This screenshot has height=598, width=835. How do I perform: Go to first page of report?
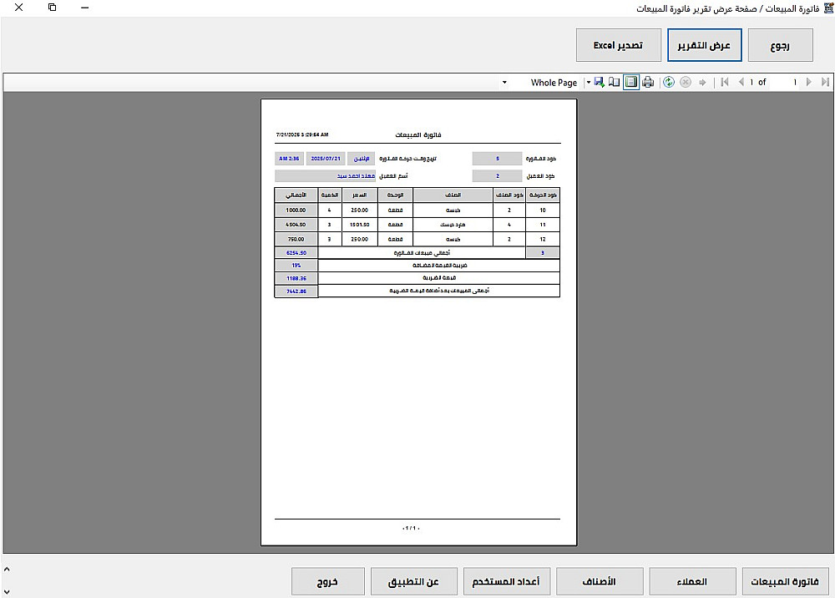click(x=724, y=82)
